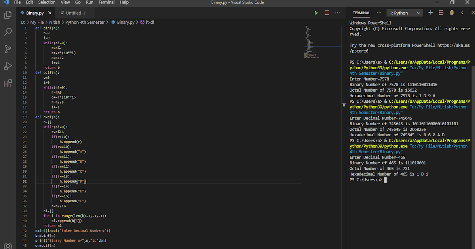Image resolution: width=475 pixels, height=249 pixels.
Task: Open the 1: Python terminal dropdown
Action: (404, 13)
